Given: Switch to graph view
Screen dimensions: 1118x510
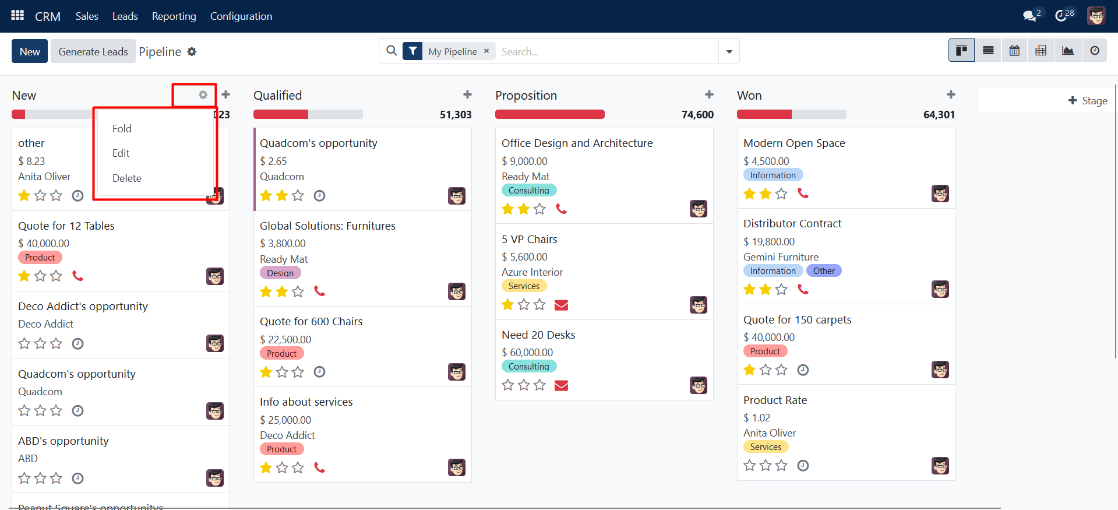Looking at the screenshot, I should [x=1067, y=51].
